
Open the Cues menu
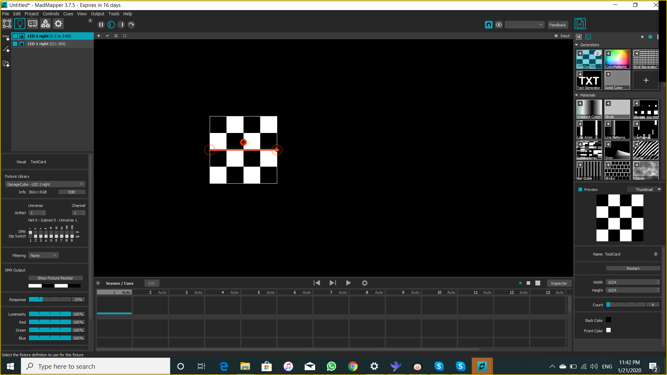click(68, 14)
